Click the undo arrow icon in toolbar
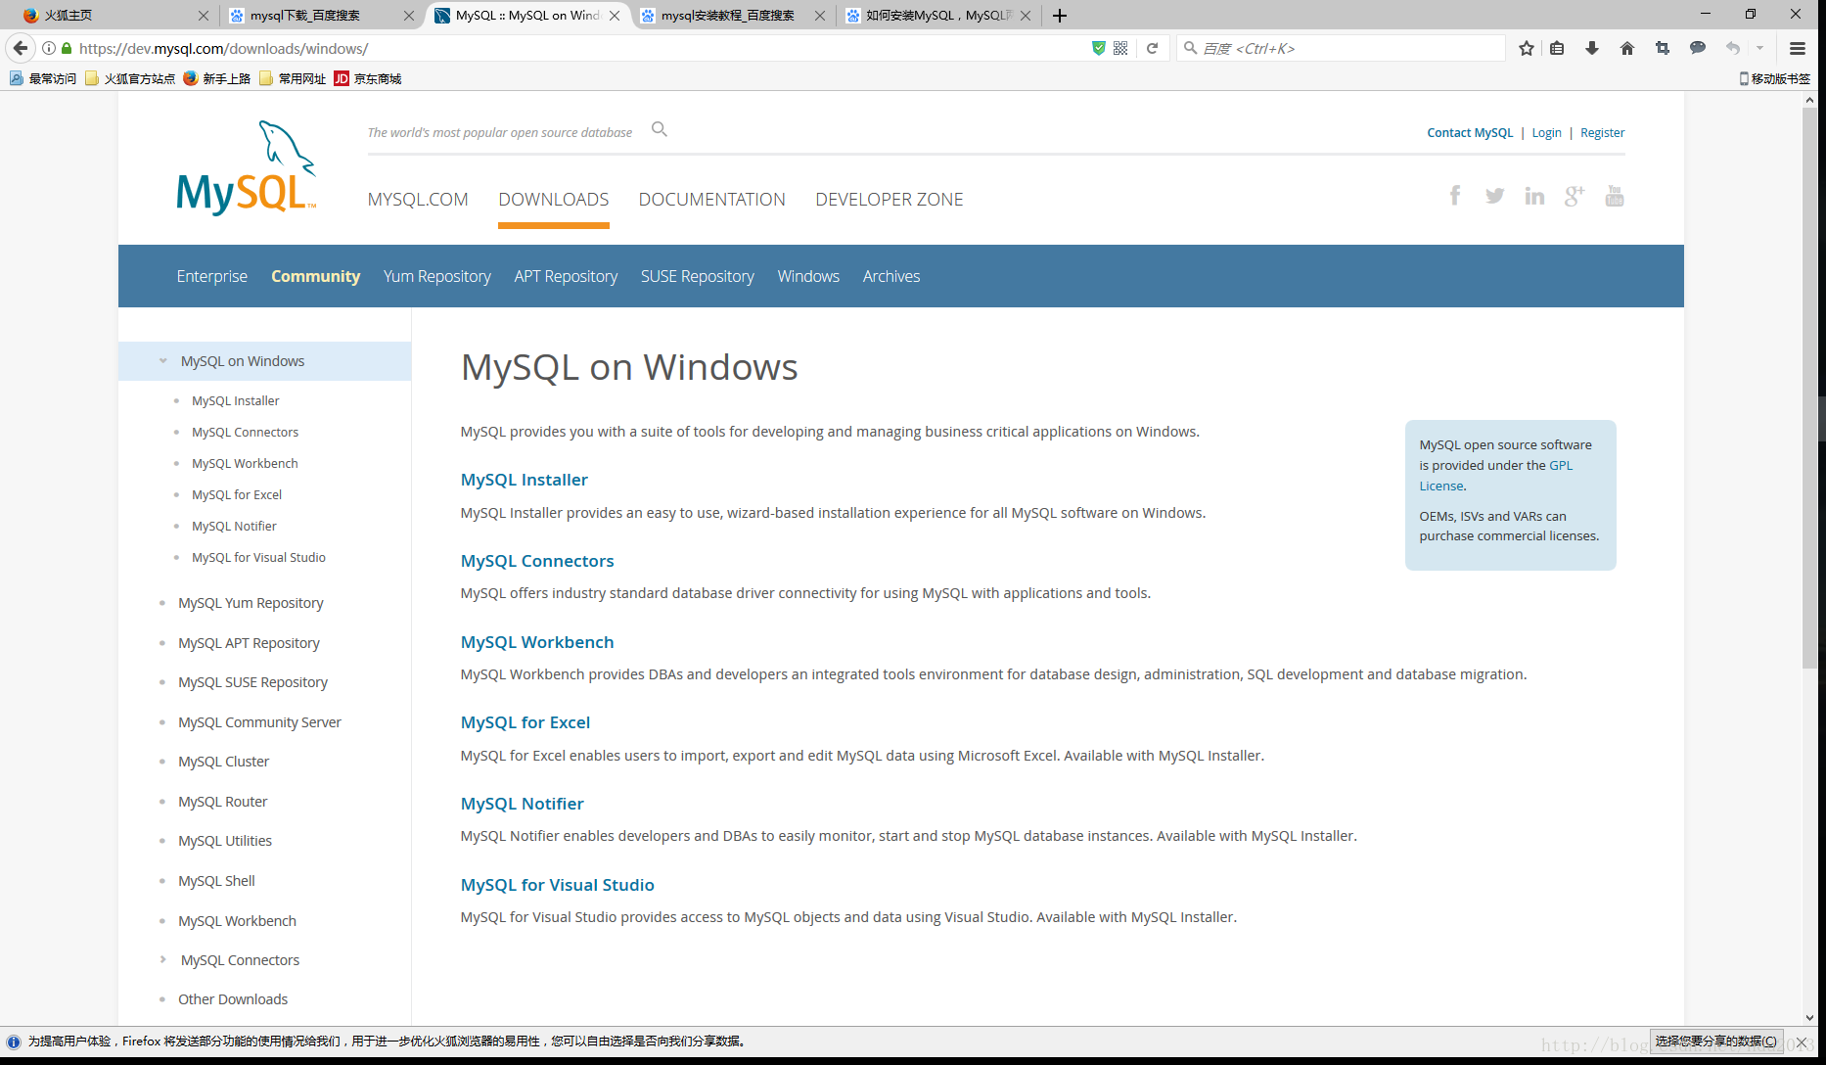Viewport: 1826px width, 1065px height. 1733,48
